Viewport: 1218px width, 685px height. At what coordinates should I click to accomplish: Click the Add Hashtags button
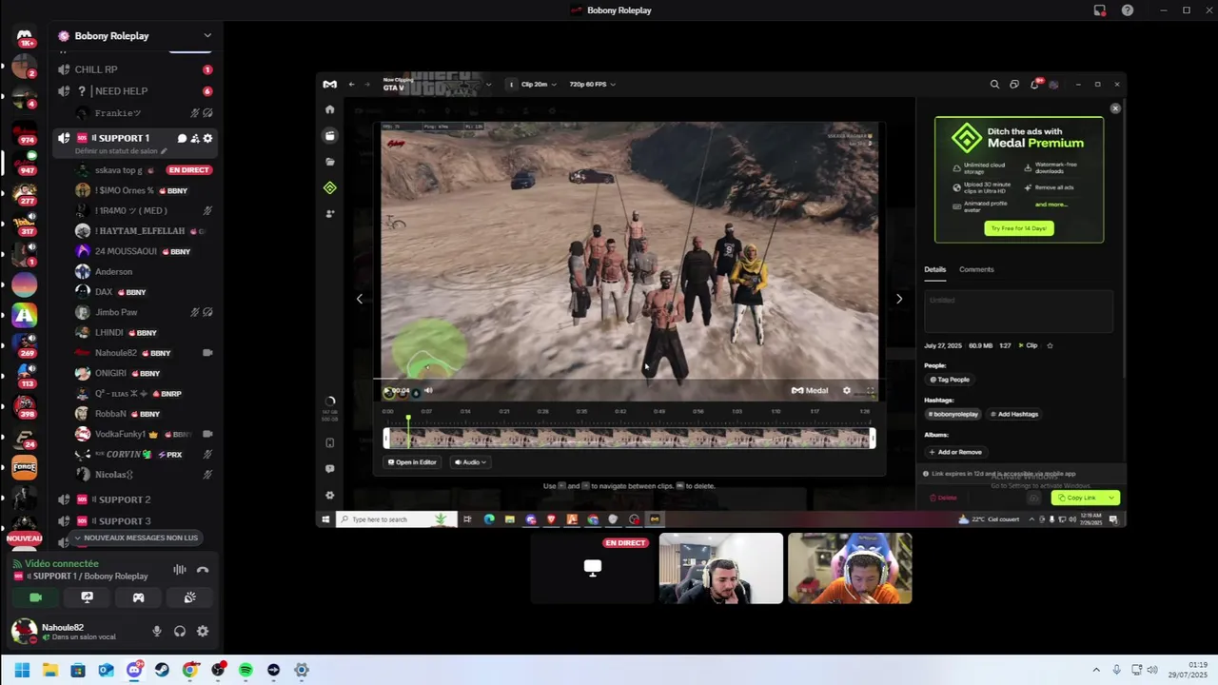[x=1014, y=414]
